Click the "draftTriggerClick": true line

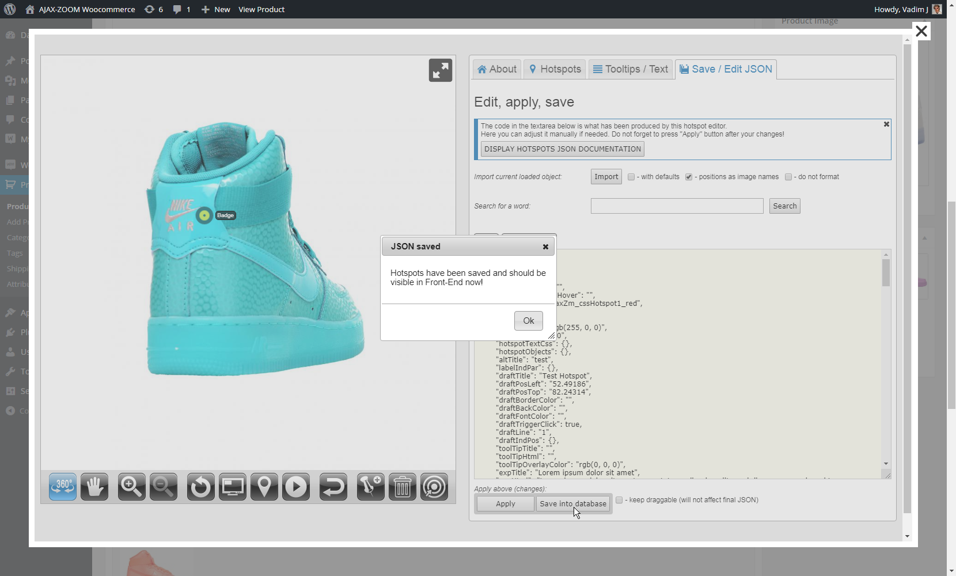539,425
